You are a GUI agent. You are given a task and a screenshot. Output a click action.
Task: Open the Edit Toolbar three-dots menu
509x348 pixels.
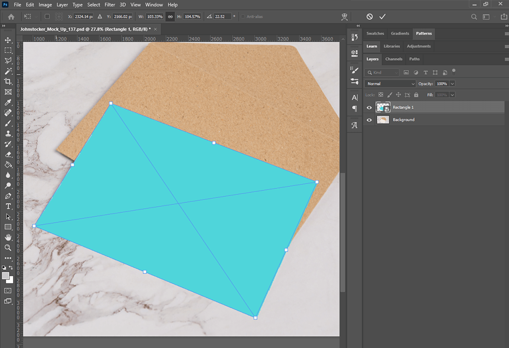[8, 258]
